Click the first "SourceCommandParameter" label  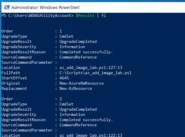click(x=27, y=62)
